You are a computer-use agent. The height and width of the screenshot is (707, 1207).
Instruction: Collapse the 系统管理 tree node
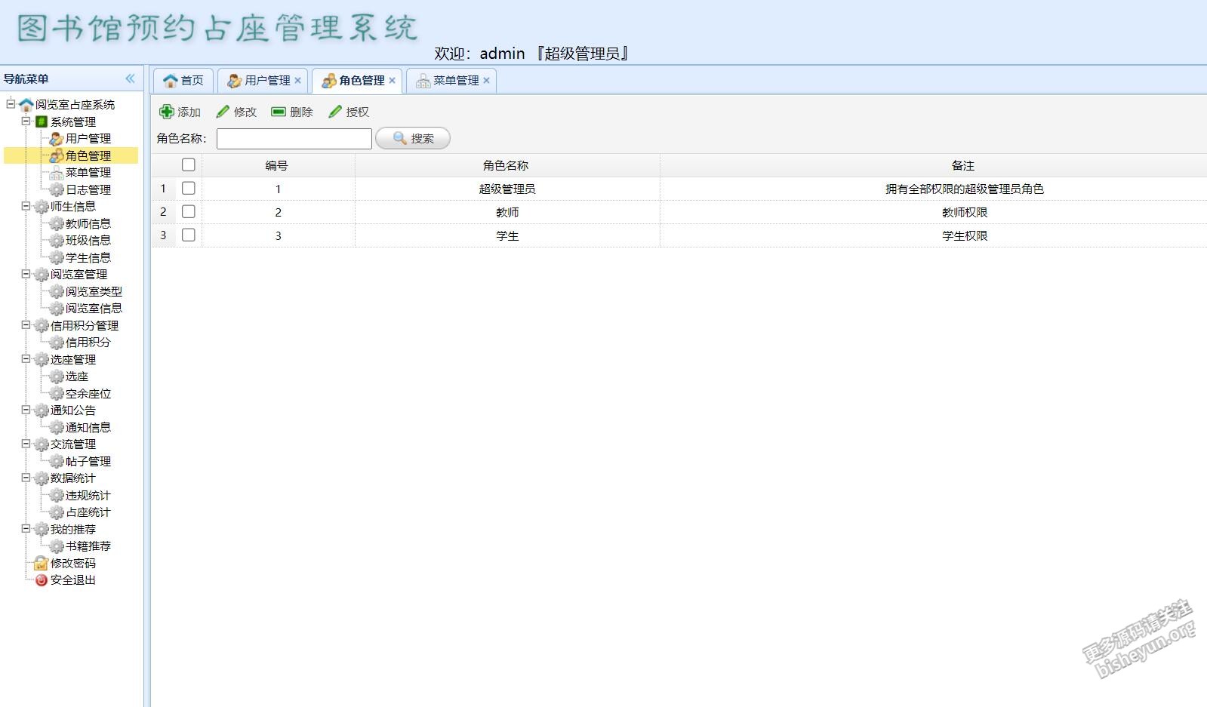tap(26, 121)
